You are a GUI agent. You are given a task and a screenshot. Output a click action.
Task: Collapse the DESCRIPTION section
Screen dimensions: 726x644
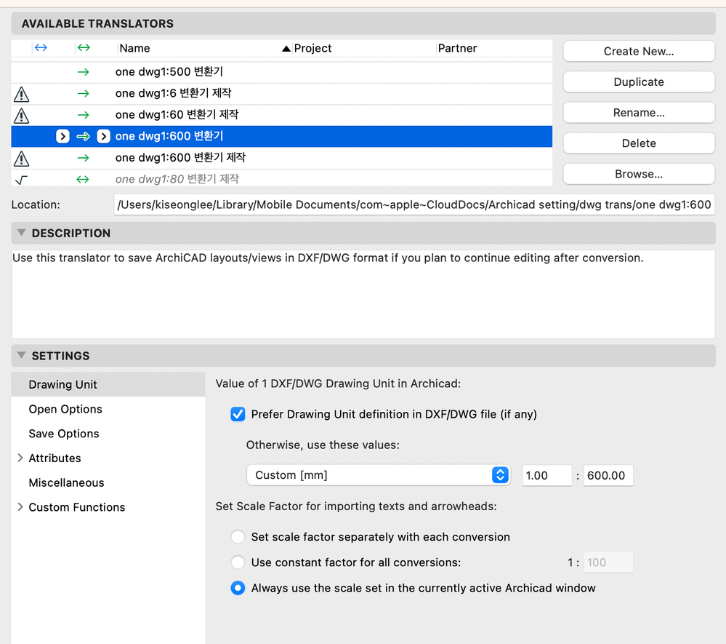click(x=20, y=233)
